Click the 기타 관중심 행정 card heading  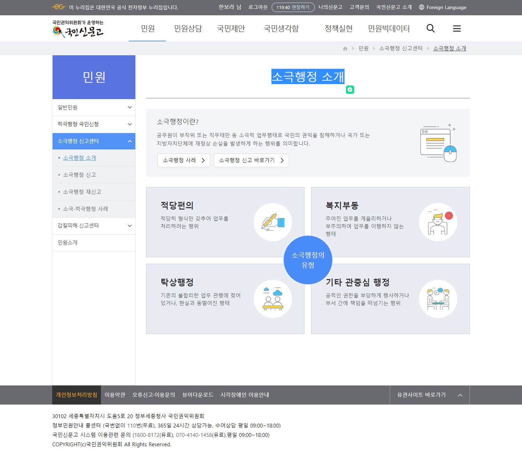tap(358, 282)
